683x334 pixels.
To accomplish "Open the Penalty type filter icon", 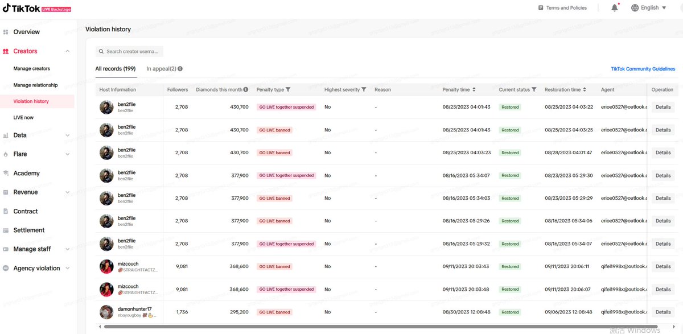I will point(288,90).
